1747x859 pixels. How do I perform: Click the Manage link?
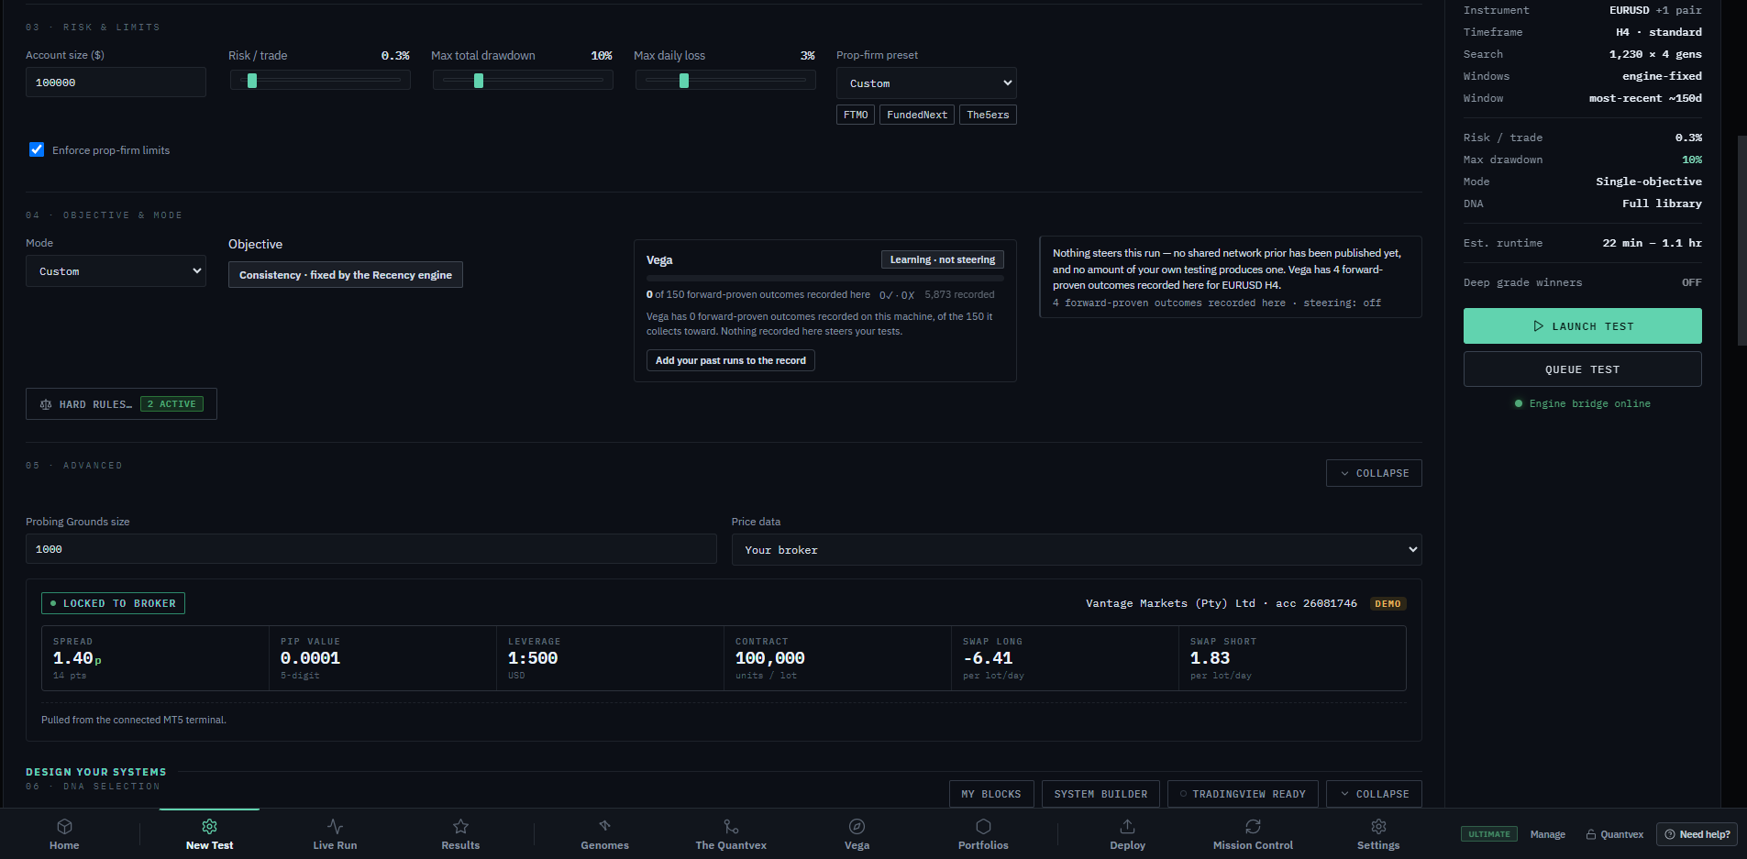click(x=1548, y=834)
